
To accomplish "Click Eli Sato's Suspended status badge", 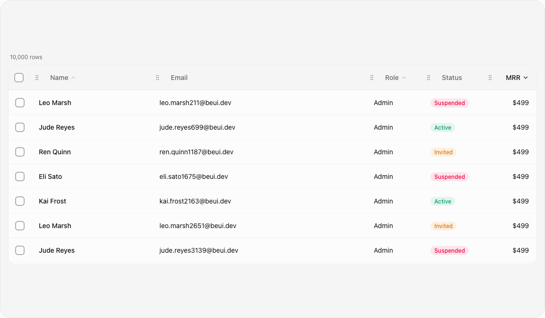I will 449,177.
